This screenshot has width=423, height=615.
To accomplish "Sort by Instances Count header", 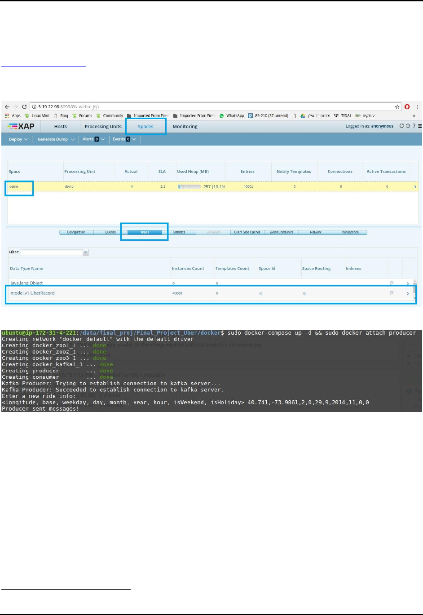I will pos(188,269).
